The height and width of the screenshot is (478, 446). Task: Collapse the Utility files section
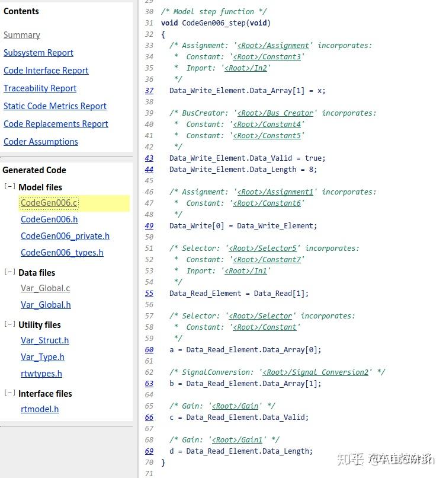(9, 324)
